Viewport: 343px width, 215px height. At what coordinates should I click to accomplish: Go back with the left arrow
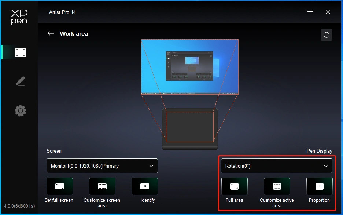pos(51,33)
